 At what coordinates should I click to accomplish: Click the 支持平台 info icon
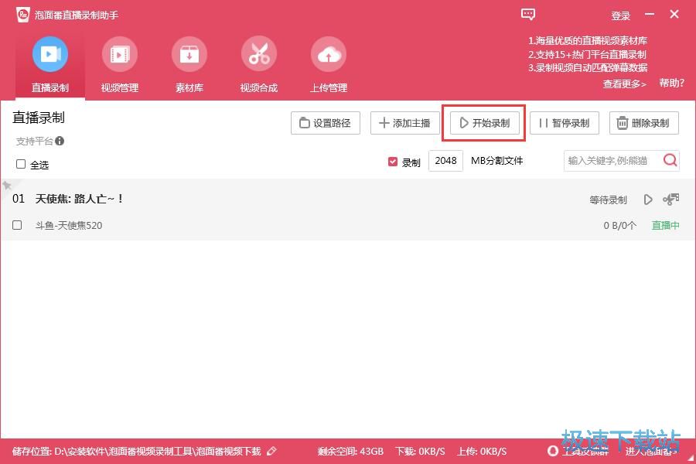point(60,142)
